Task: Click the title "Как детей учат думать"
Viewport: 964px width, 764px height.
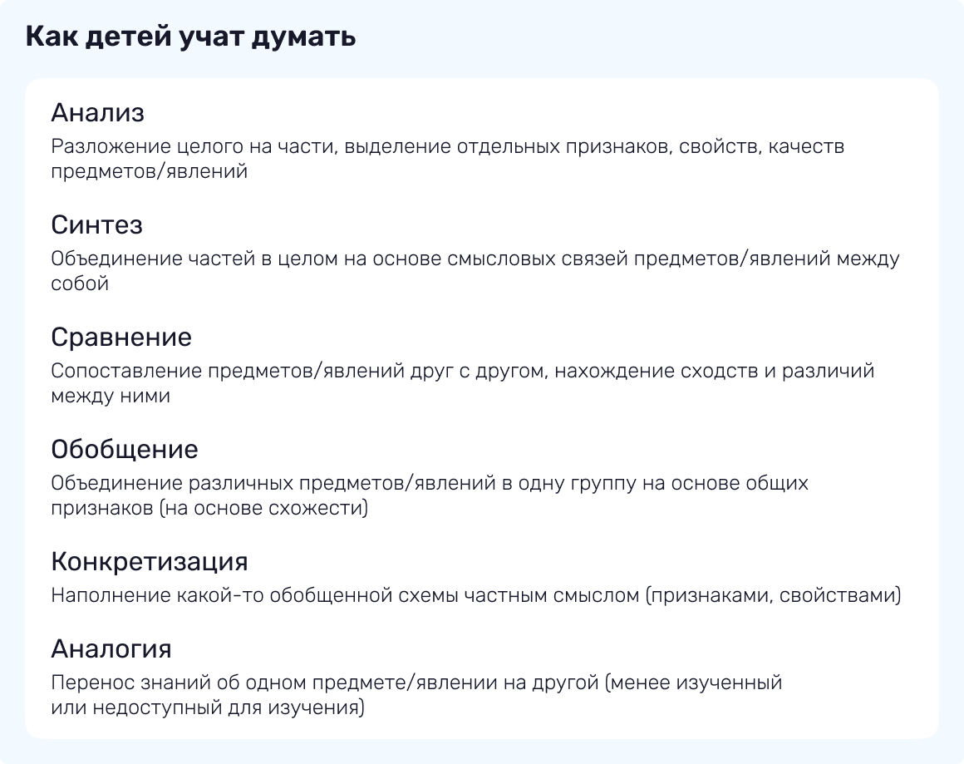Action: [191, 37]
